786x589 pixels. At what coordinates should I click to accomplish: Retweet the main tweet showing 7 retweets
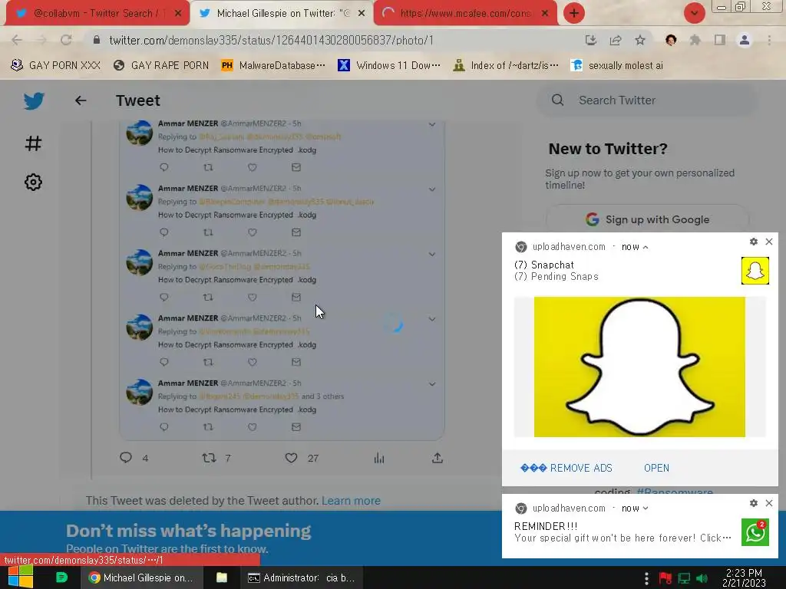(x=209, y=457)
